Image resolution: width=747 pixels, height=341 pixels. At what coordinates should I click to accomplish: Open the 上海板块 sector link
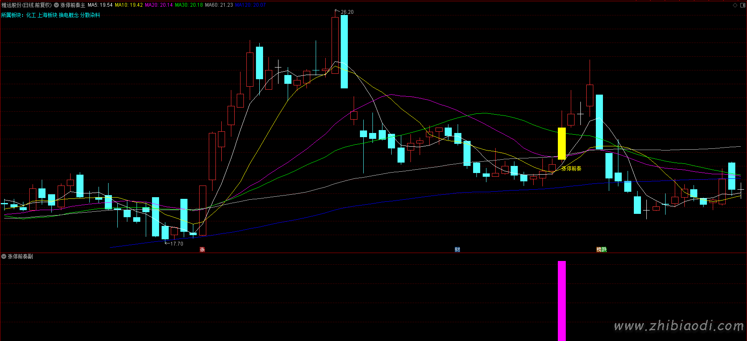pos(47,15)
